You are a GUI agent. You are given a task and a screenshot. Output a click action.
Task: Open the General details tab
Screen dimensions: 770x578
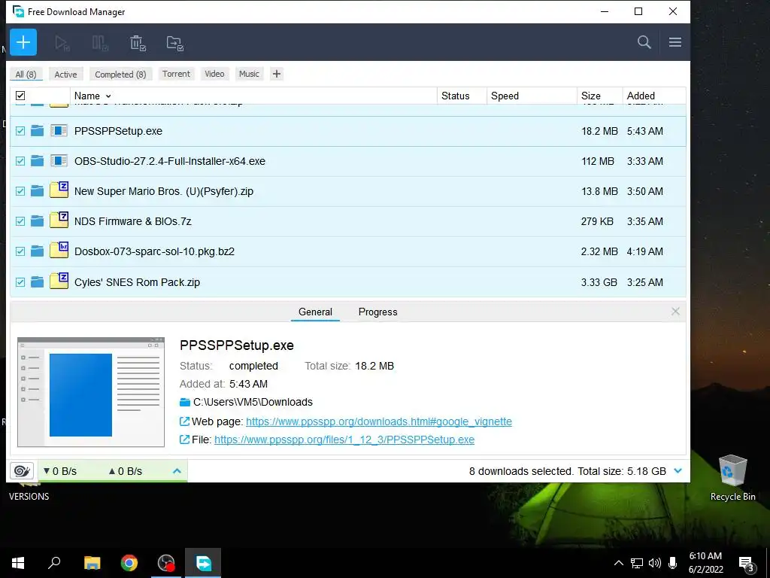point(315,312)
